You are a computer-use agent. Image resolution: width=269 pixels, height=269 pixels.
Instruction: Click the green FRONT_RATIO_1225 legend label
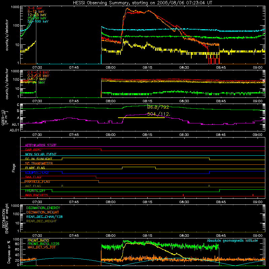(44, 244)
